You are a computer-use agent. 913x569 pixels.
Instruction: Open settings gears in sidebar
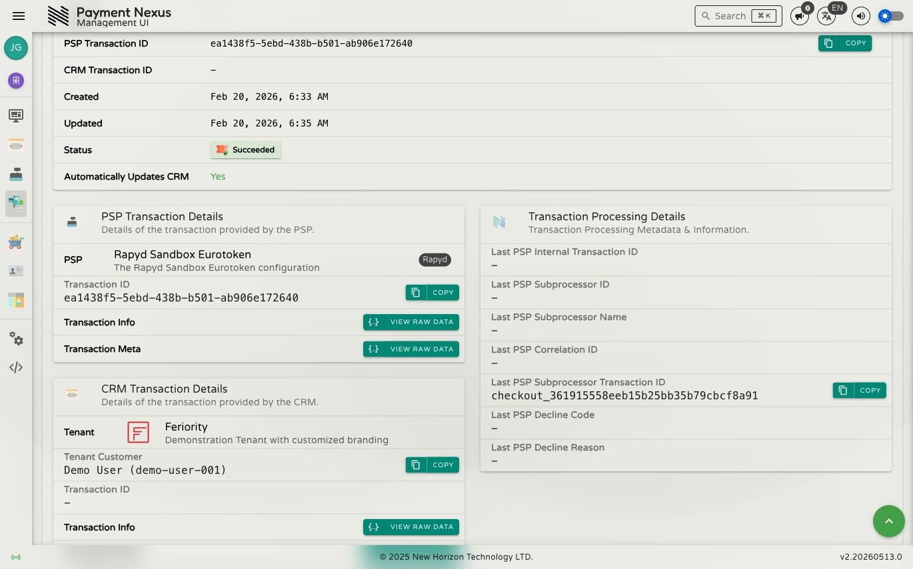[16, 339]
